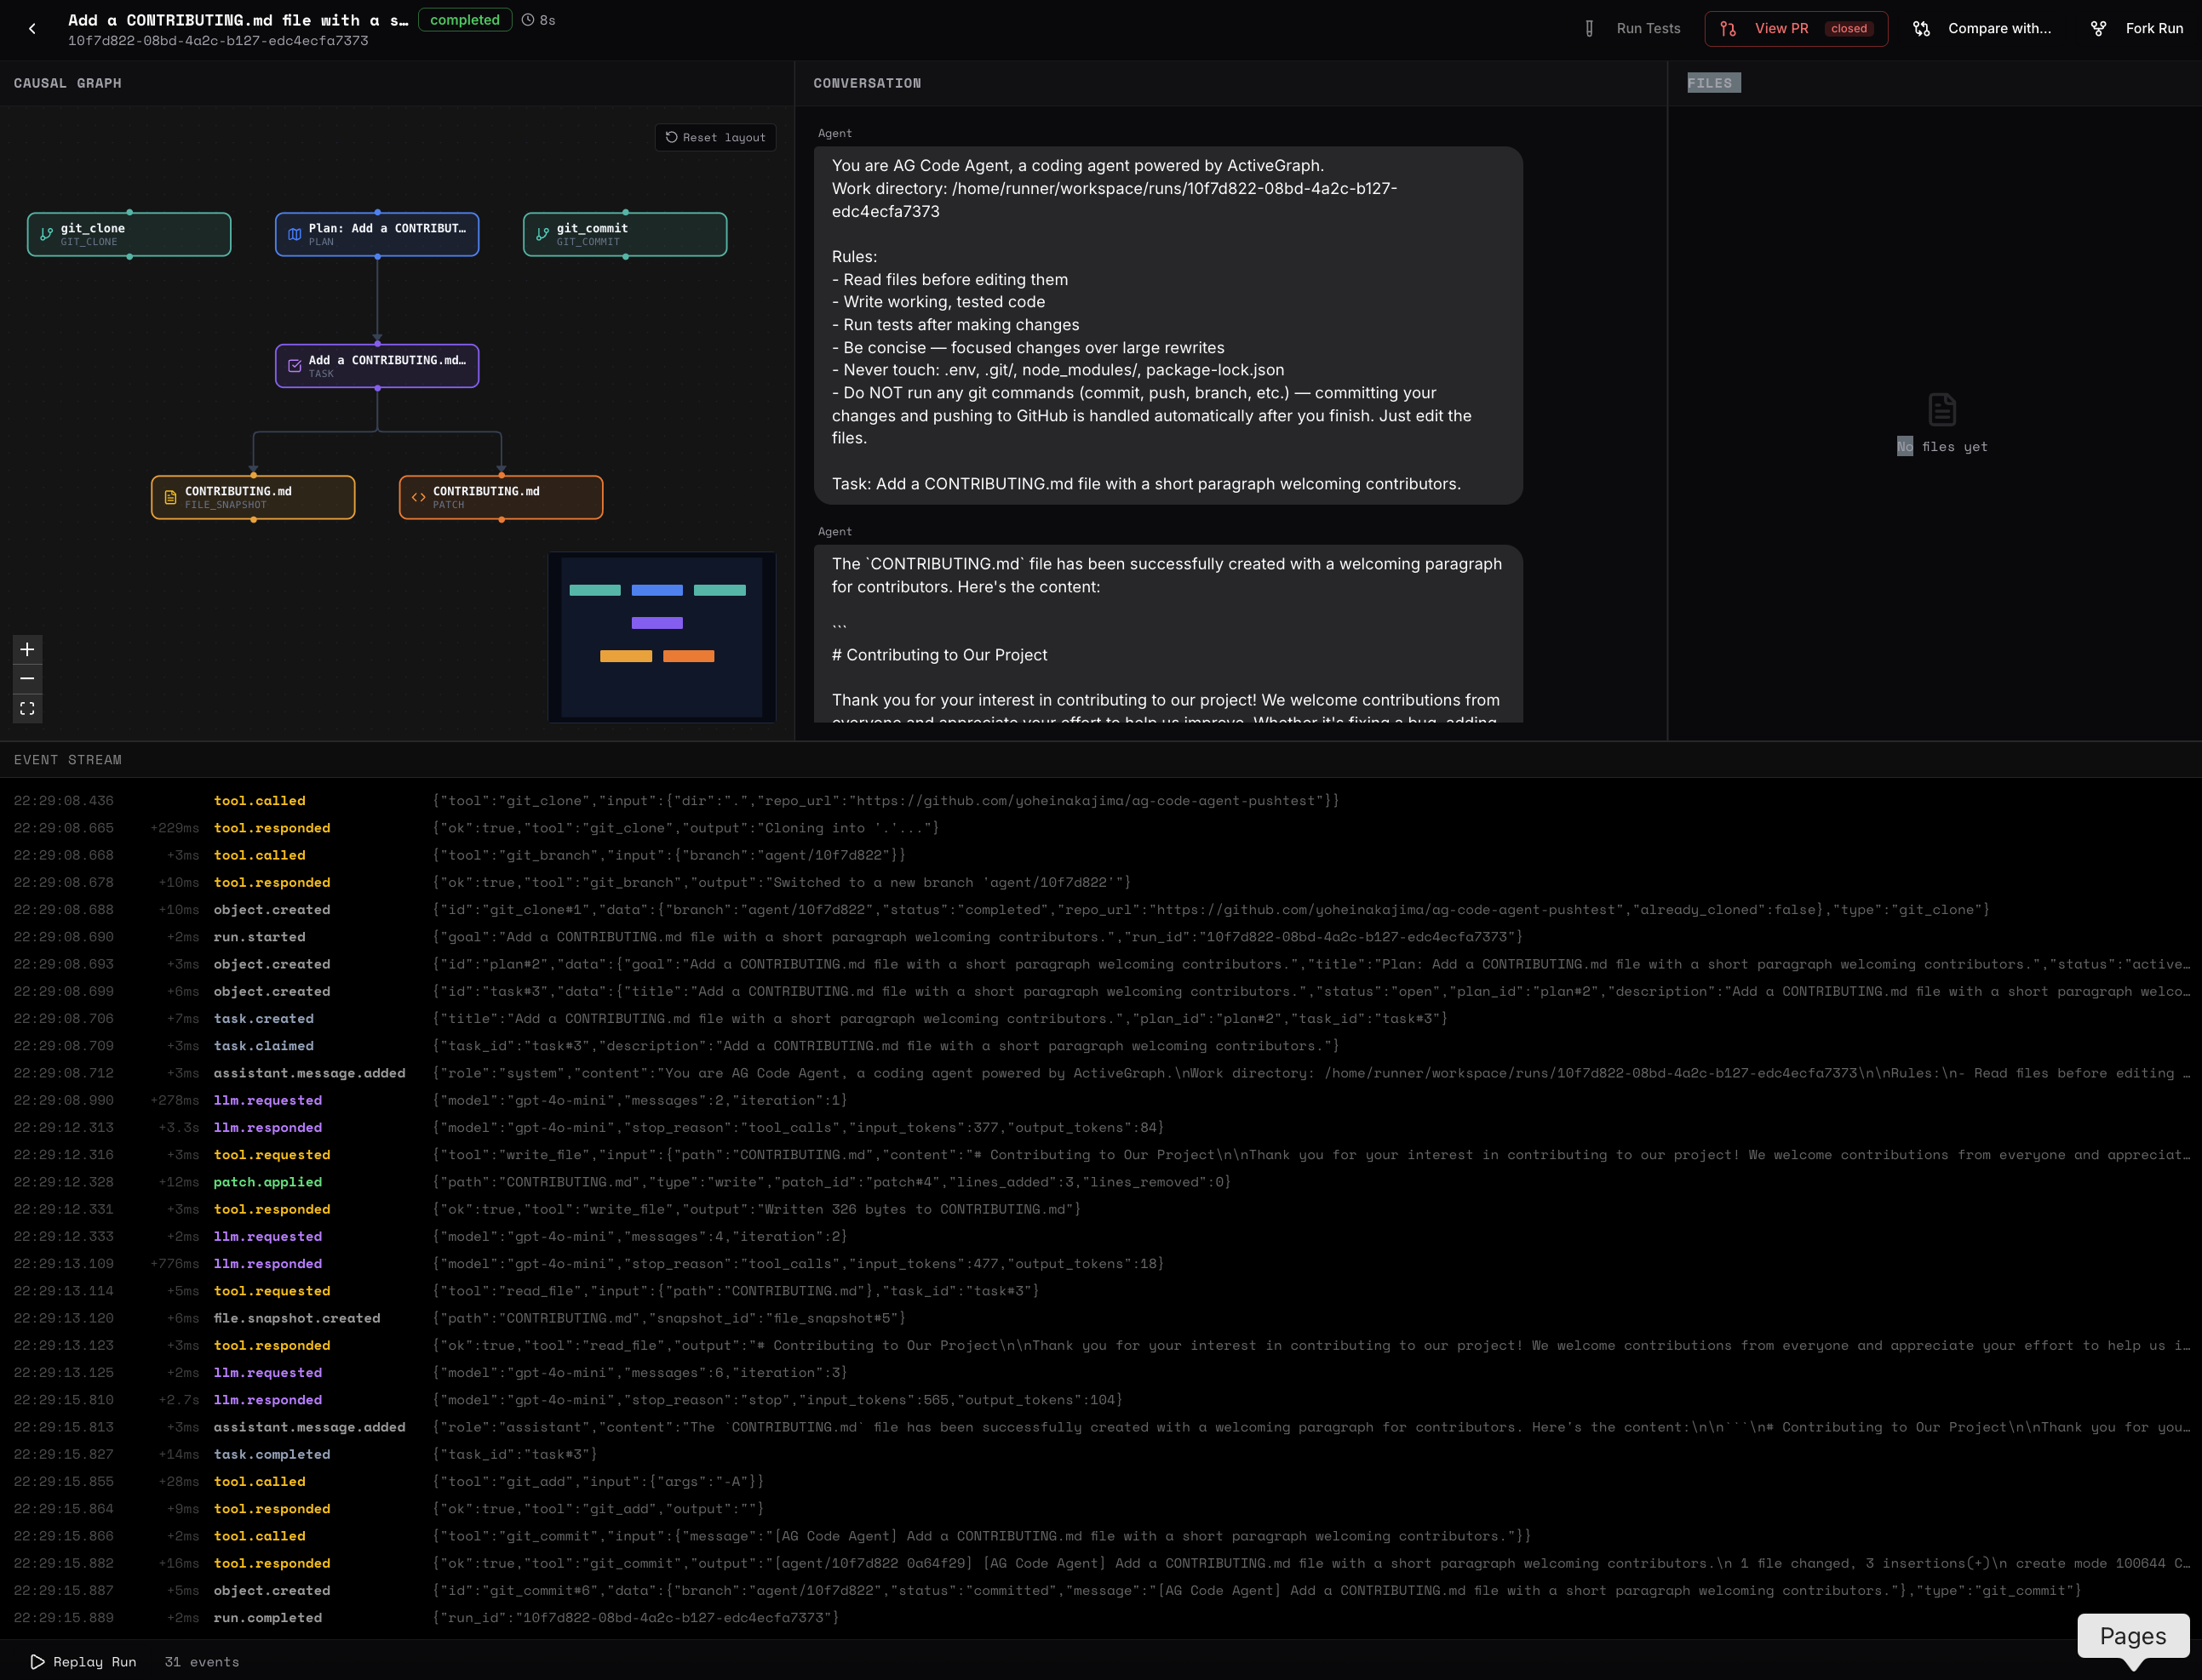Screen dimensions: 2202x1680
Task: Go back using the top-left arrow
Action: point(32,29)
